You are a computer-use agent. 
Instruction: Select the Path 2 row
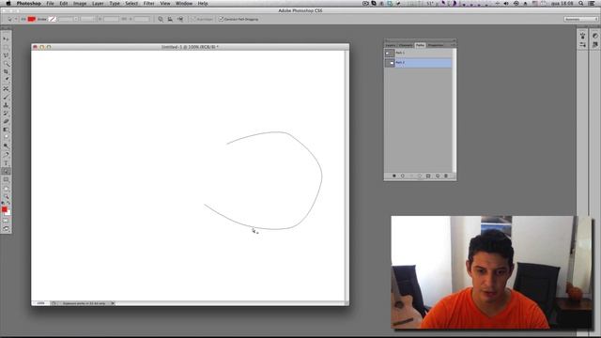(x=418, y=63)
